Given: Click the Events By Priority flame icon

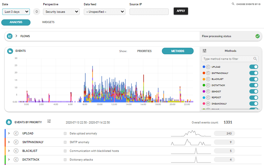Looking at the screenshot, I should [x=9, y=122].
